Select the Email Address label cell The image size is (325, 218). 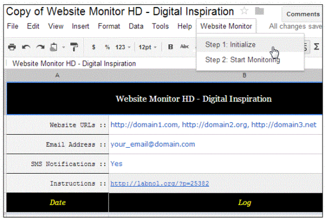pos(58,144)
